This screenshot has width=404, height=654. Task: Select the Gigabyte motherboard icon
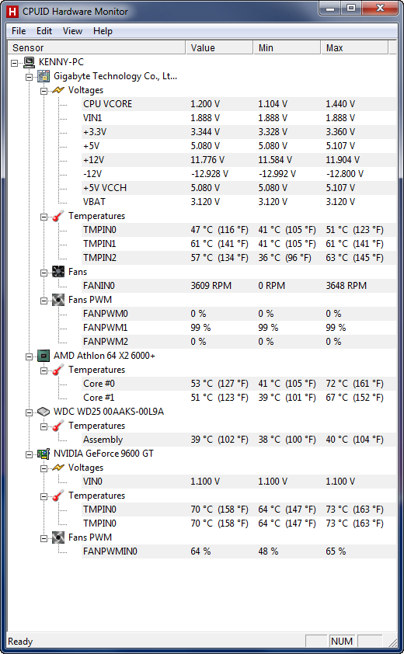[44, 76]
